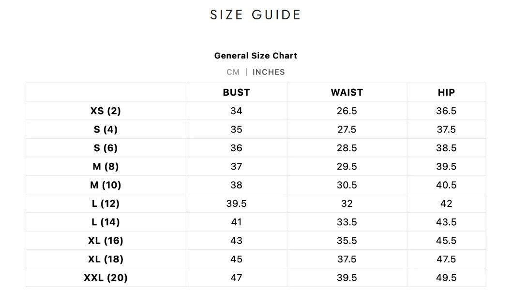The width and height of the screenshot is (513, 303).
Task: Click the L (14) size label
Action: [x=106, y=222]
